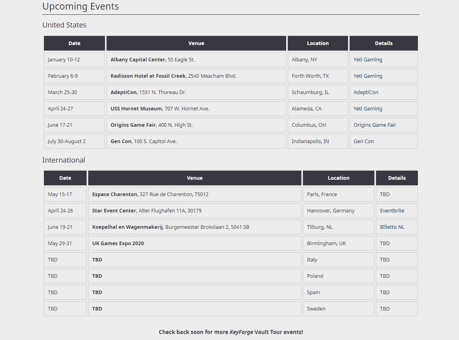Click the Italy location cell
Image resolution: width=459 pixels, height=340 pixels.
339,260
